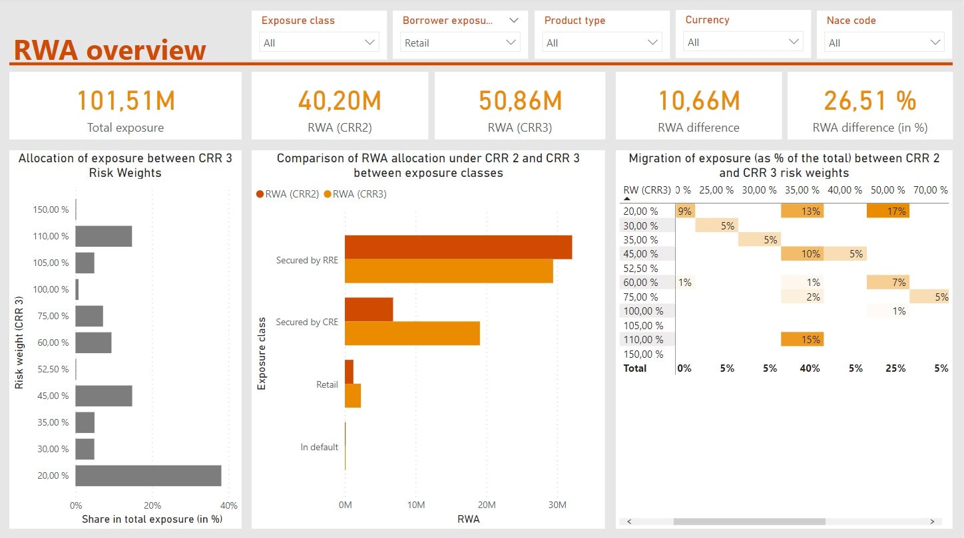Click the Secured by CRE CRR3 bar
964x538 pixels.
412,333
